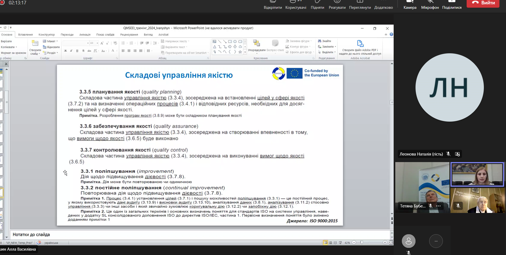Image resolution: width=506 pixels, height=255 pixels.
Task: Click the Create Adobe PDF share icon
Action: pos(360,43)
